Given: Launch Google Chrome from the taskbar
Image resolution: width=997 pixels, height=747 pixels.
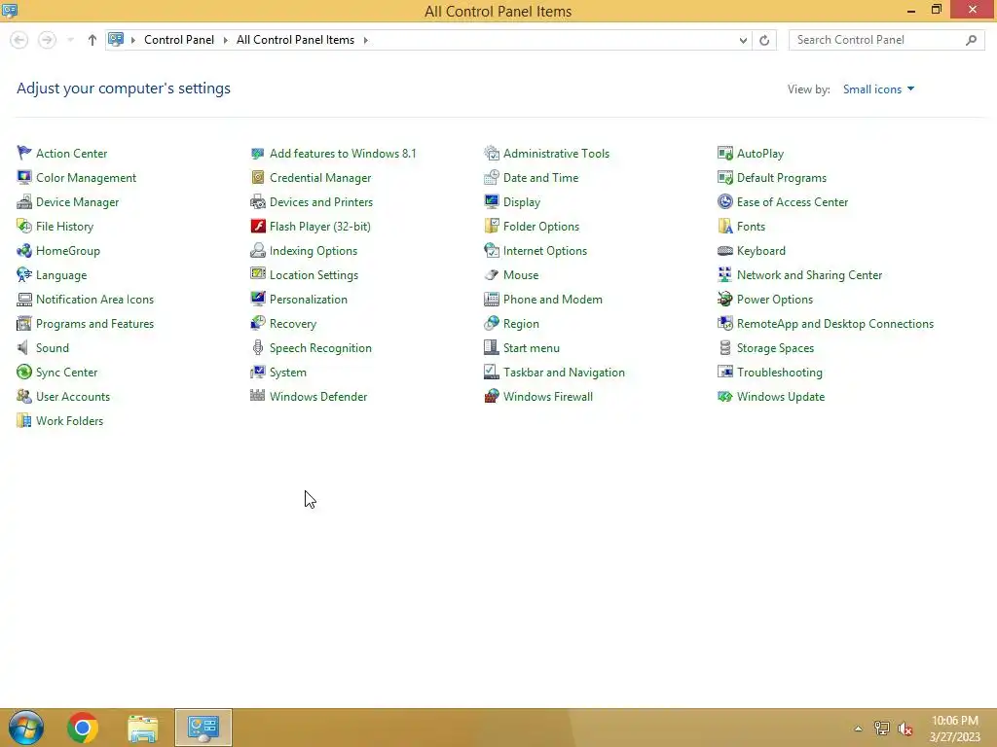Looking at the screenshot, I should tap(82, 728).
